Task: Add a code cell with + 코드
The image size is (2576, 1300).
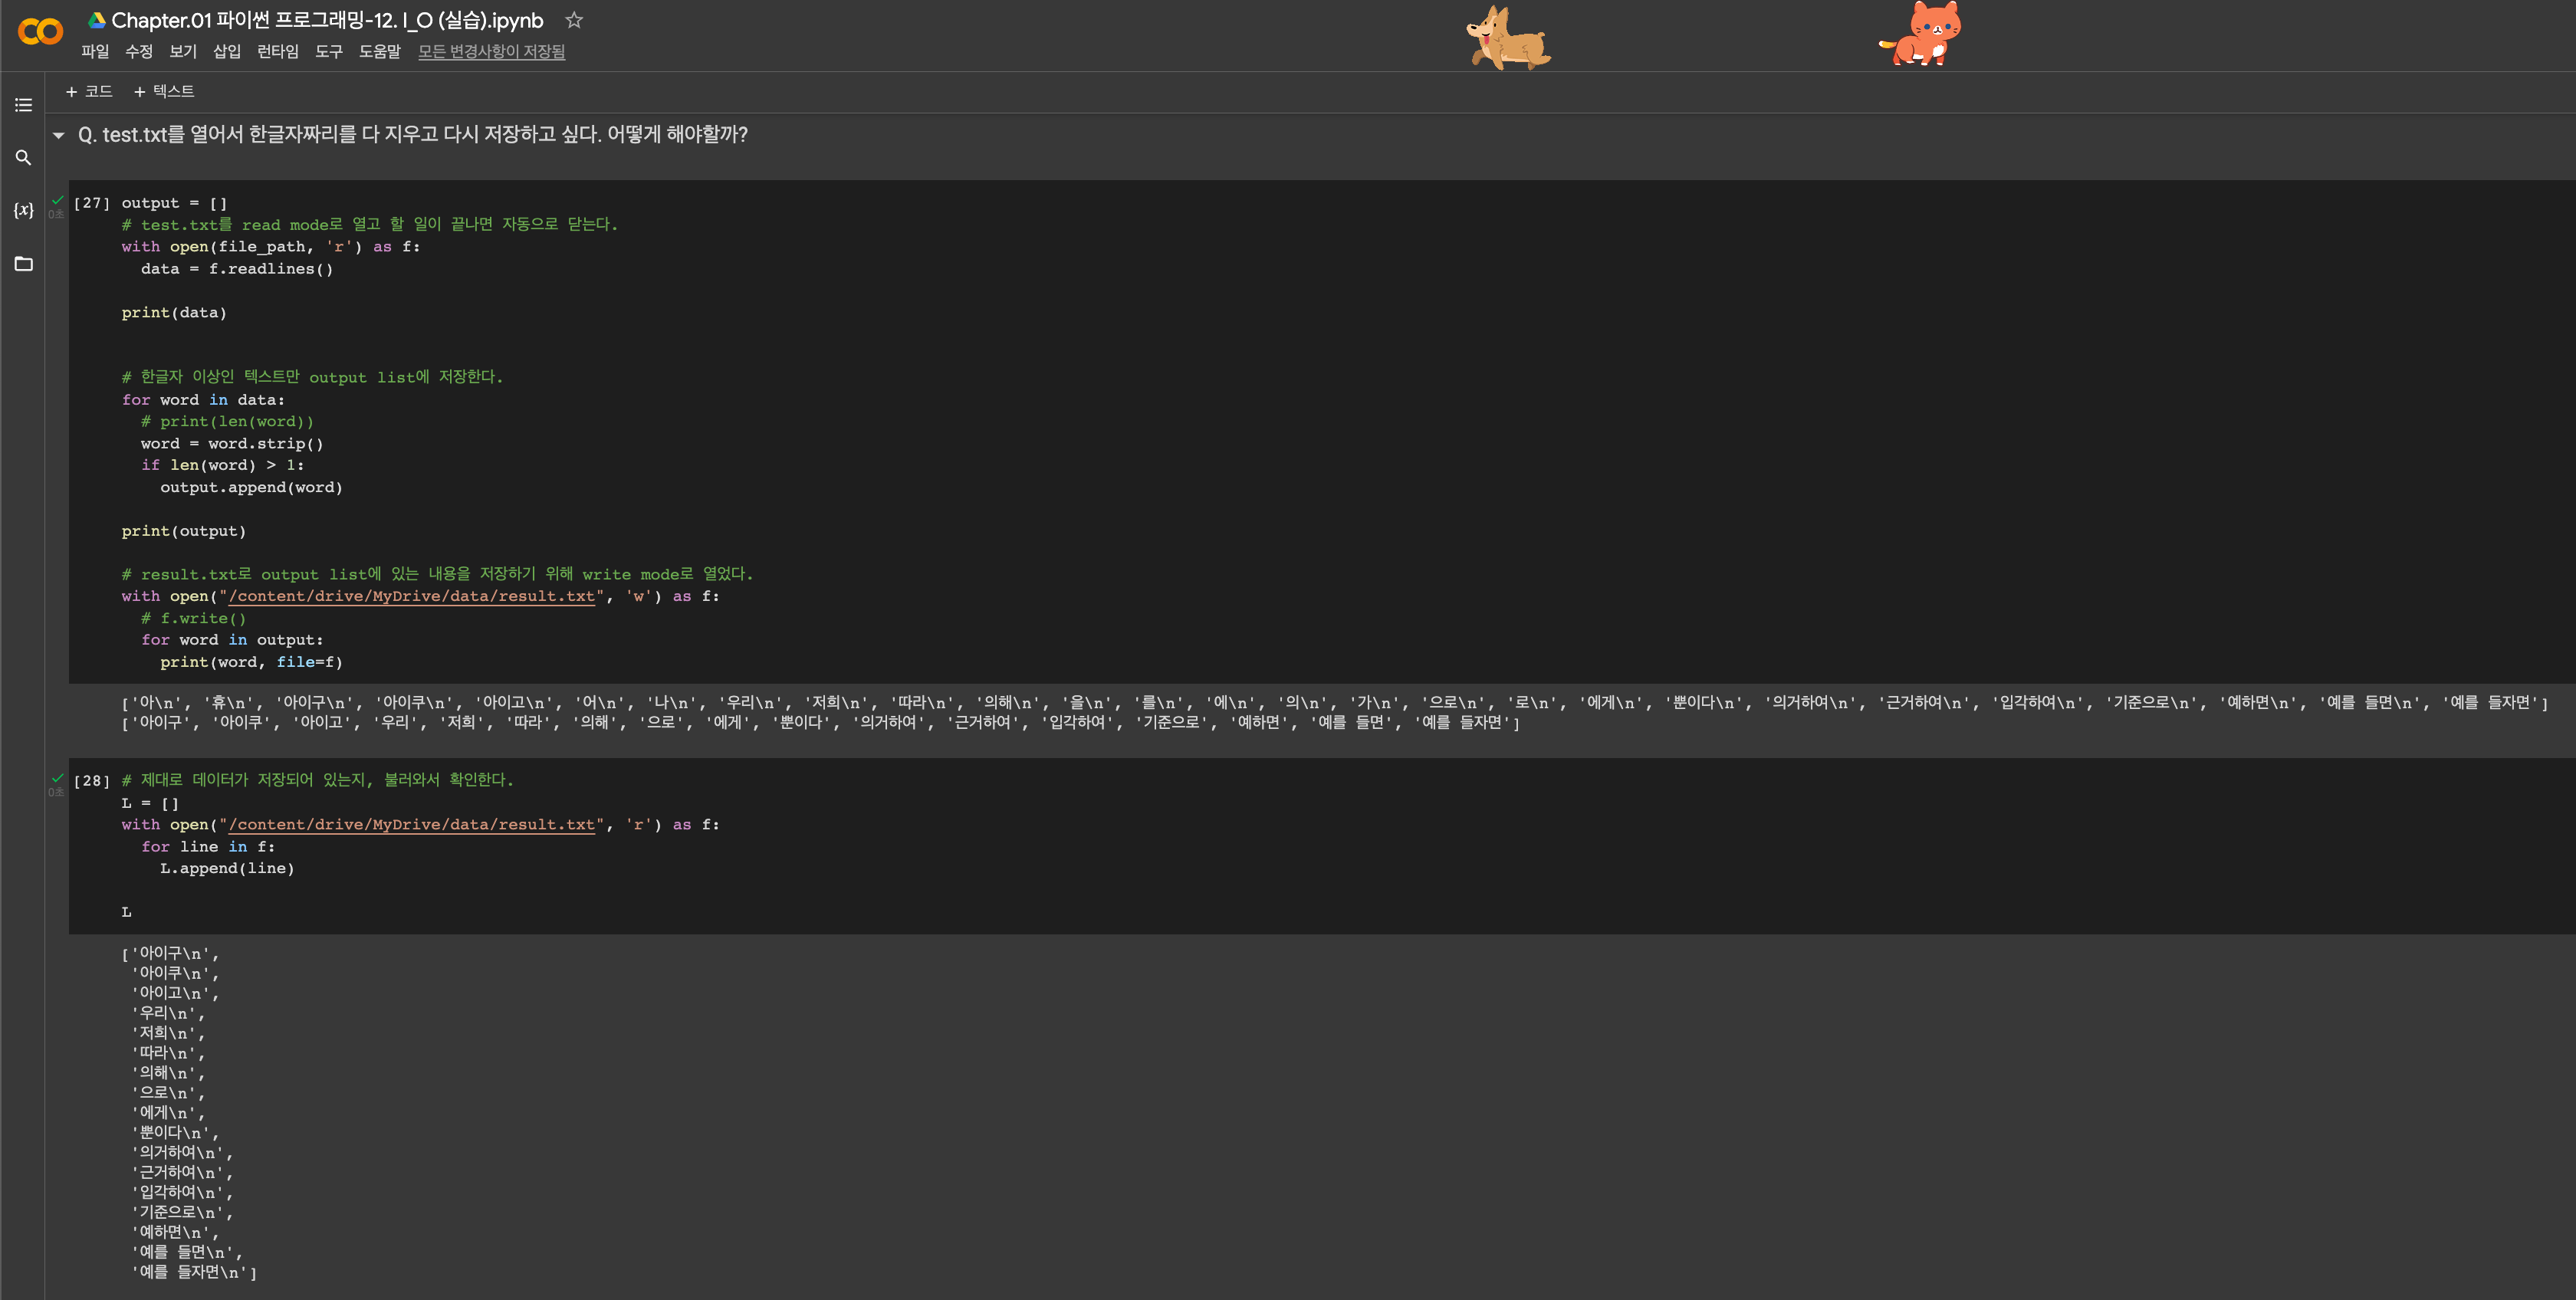Action: click(89, 91)
